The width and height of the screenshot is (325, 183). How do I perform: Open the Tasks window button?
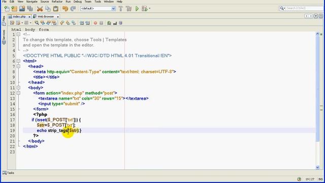8,173
